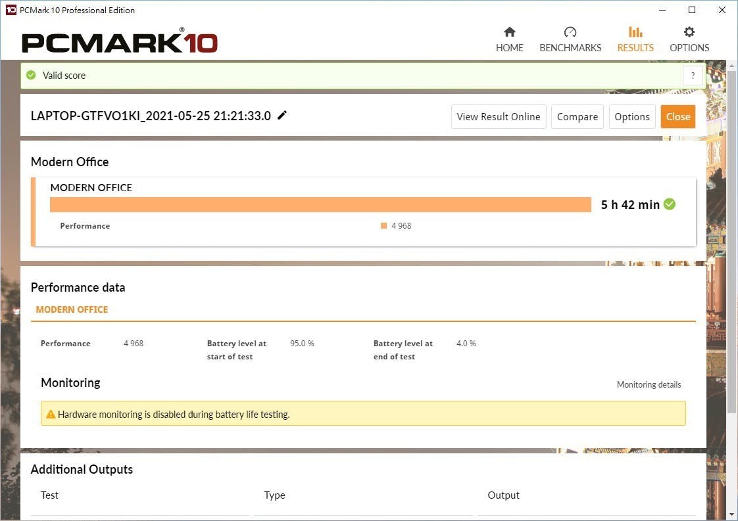Click the 4.0 % battery end value
This screenshot has height=521, width=738.
[466, 343]
